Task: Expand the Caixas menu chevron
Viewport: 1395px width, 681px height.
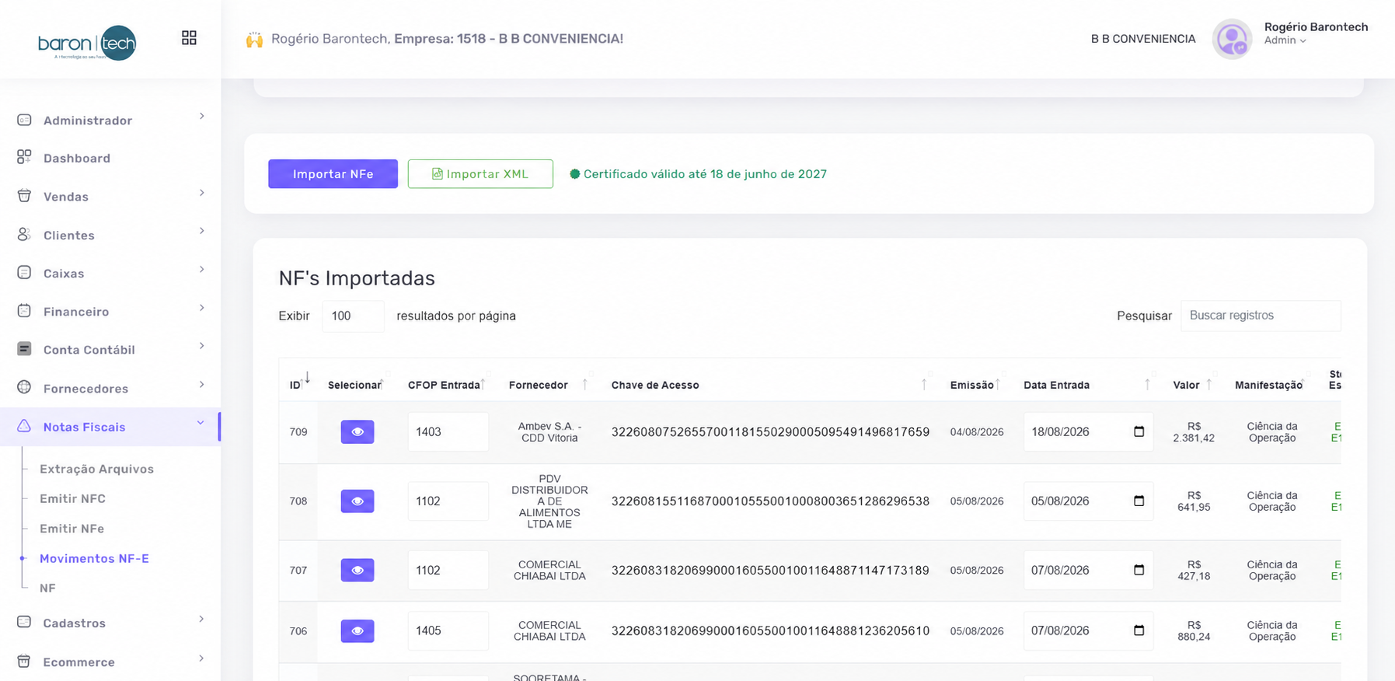Action: tap(202, 269)
